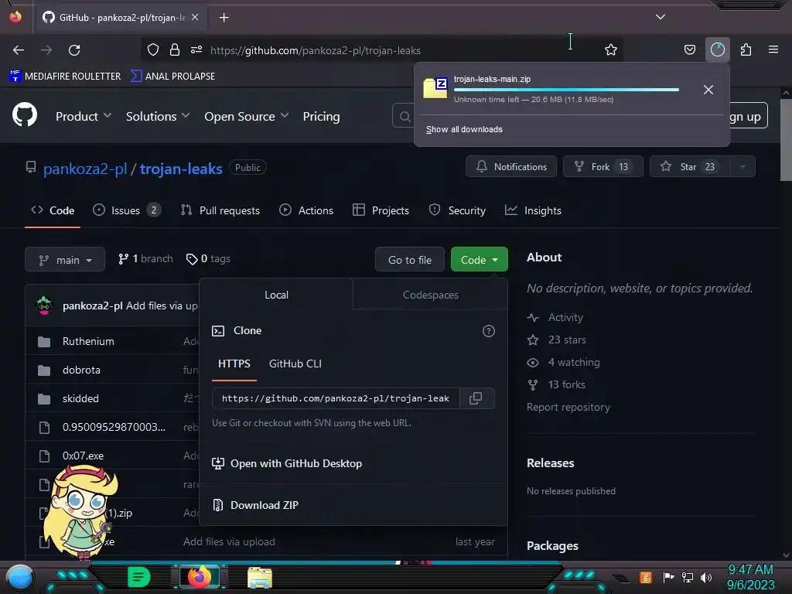Open the Pocket save icon

pyautogui.click(x=689, y=49)
